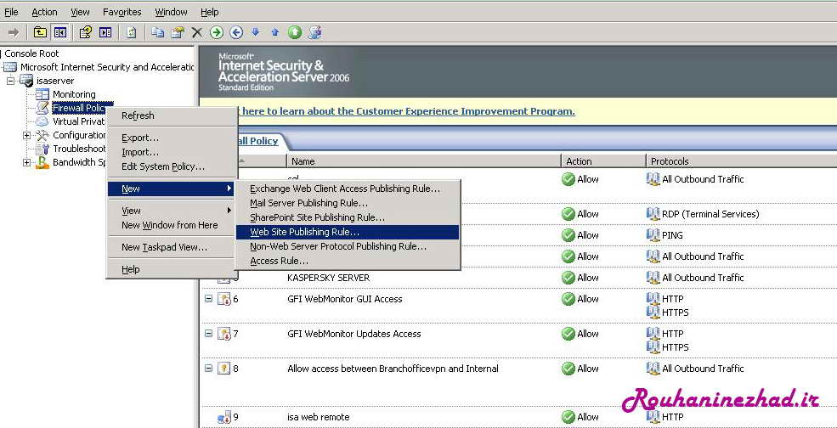837x428 pixels.
Task: Select the Firewall Policy tree node
Action: click(79, 108)
